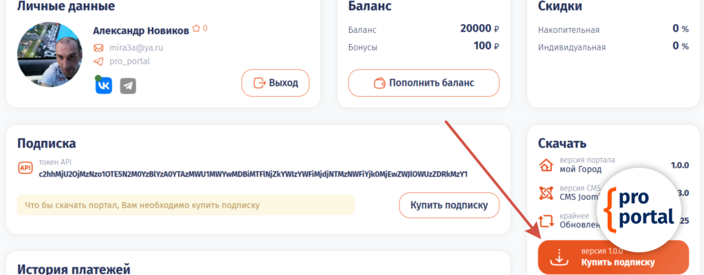
Task: Click the VK social network icon
Action: pyautogui.click(x=104, y=85)
